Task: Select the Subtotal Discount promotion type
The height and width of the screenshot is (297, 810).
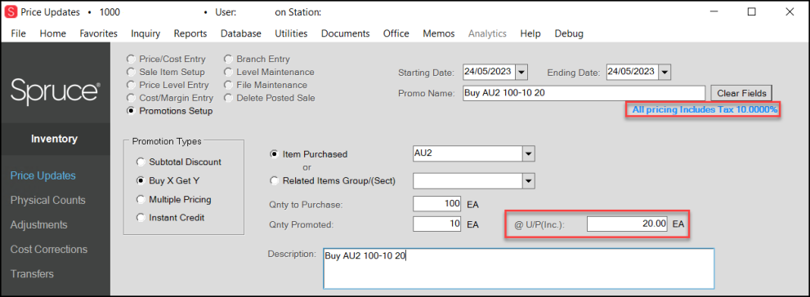Action: (x=141, y=162)
